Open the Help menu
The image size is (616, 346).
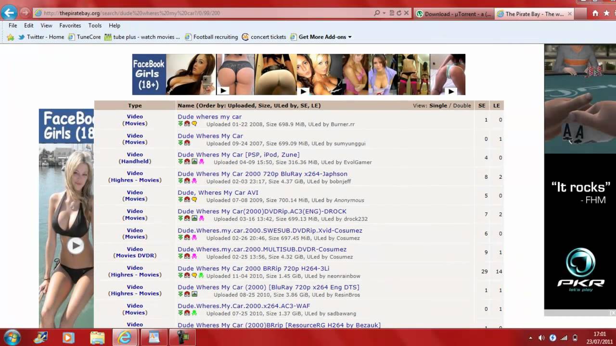click(x=115, y=25)
